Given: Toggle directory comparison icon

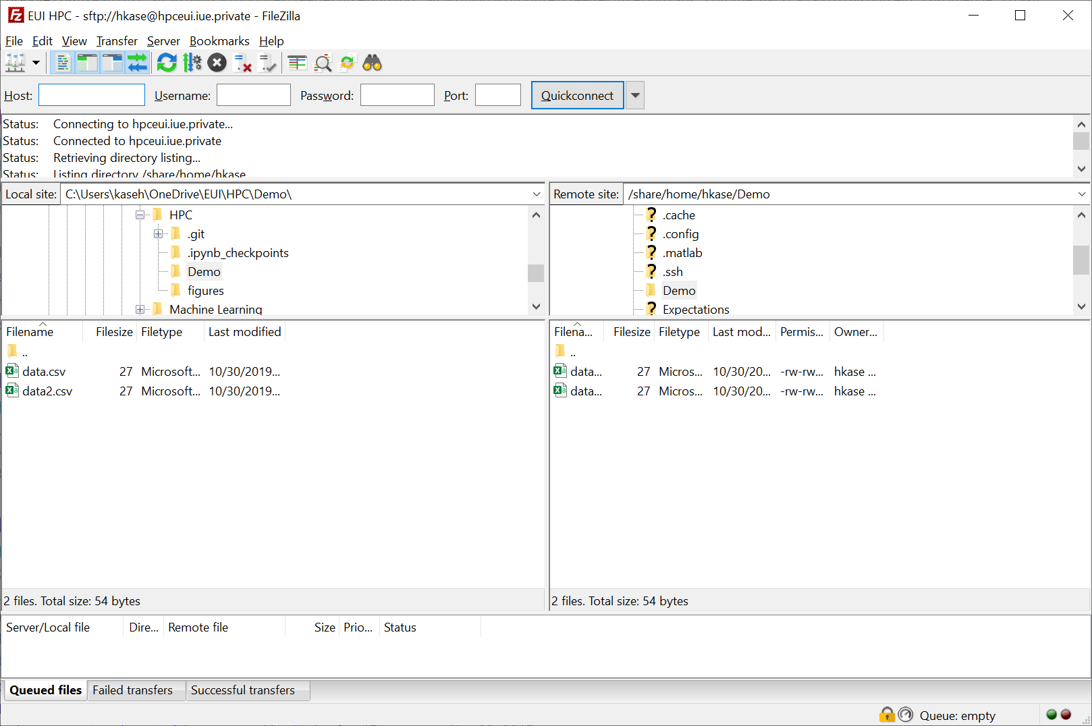Looking at the screenshot, I should tap(323, 63).
